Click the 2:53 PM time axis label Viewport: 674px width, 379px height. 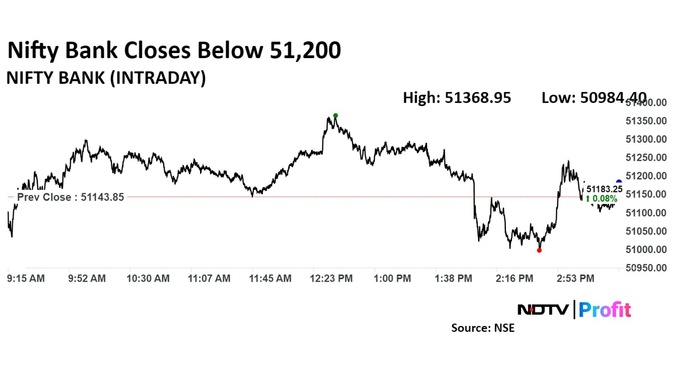pos(575,278)
